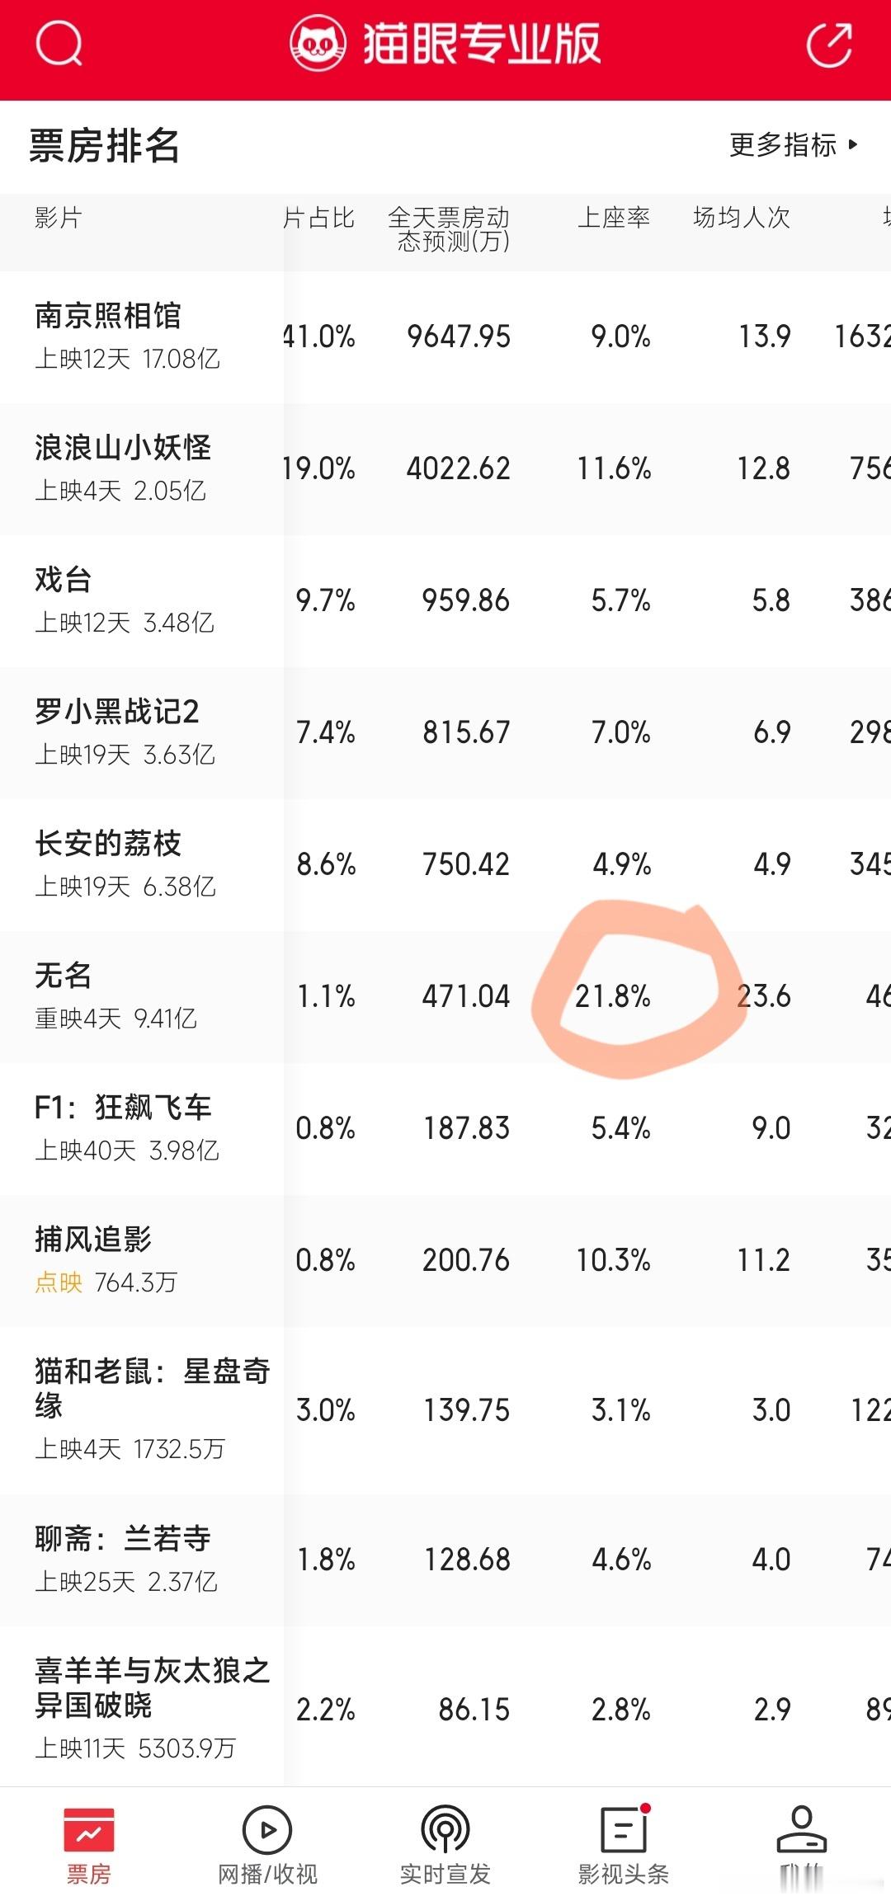This screenshot has width=891, height=1901.
Task: Tap the share arrow icon
Action: [x=829, y=44]
